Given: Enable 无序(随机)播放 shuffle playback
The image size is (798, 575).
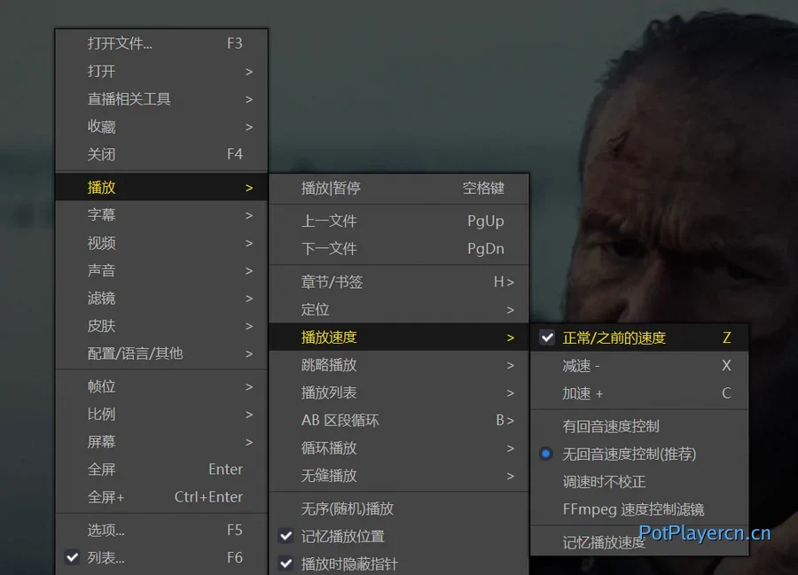Looking at the screenshot, I should 346,509.
